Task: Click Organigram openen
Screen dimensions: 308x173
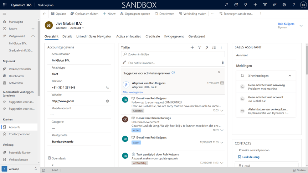Action: pos(135,14)
